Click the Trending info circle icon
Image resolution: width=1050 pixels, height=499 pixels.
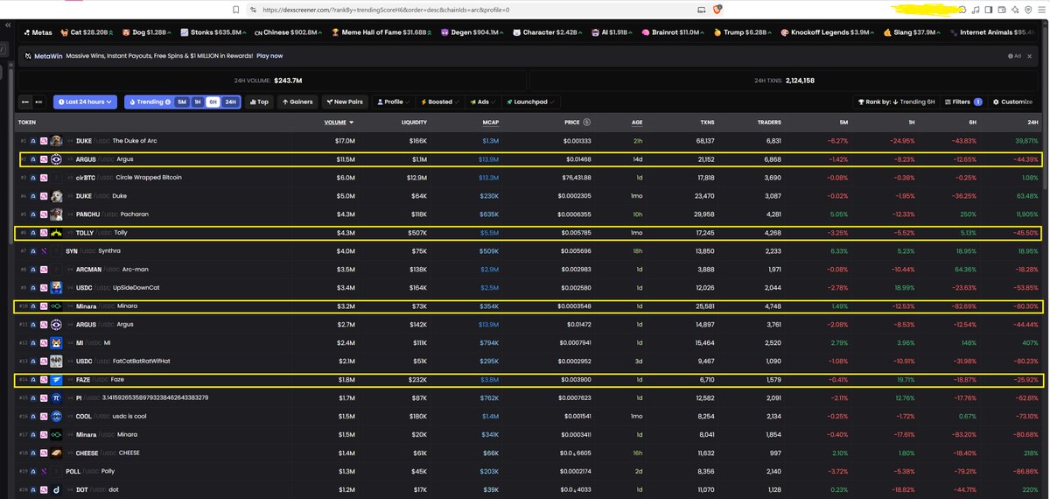pyautogui.click(x=168, y=102)
